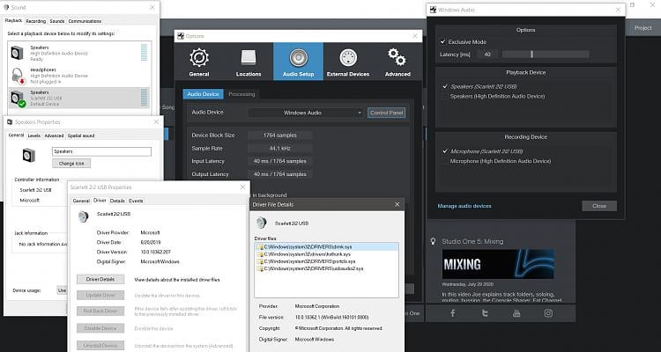The image size is (661, 352).
Task: Expand the Audio Device dropdown
Action: click(305, 113)
